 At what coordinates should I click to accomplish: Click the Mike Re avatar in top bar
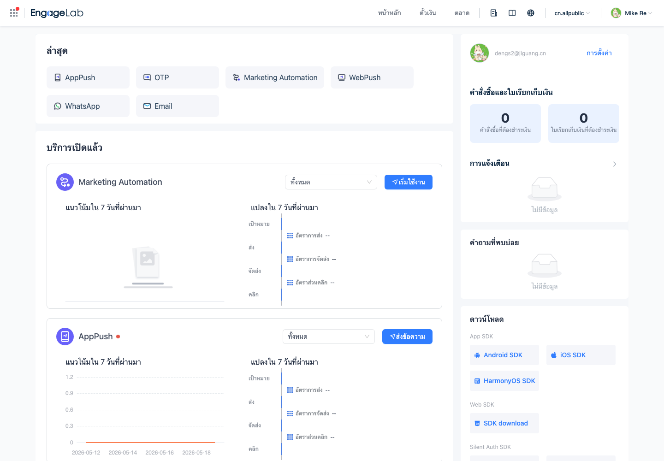pyautogui.click(x=616, y=13)
